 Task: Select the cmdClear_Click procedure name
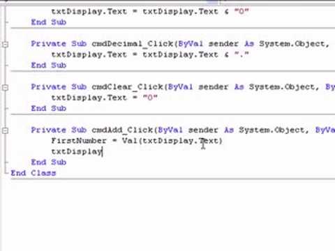tap(127, 87)
